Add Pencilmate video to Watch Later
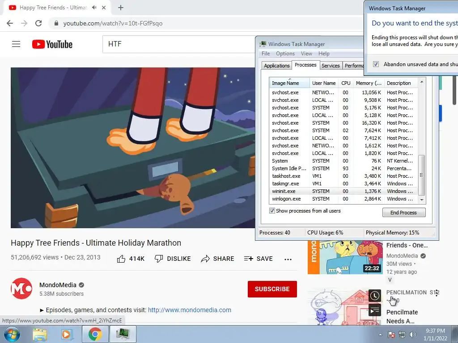The width and height of the screenshot is (458, 343). [x=375, y=296]
